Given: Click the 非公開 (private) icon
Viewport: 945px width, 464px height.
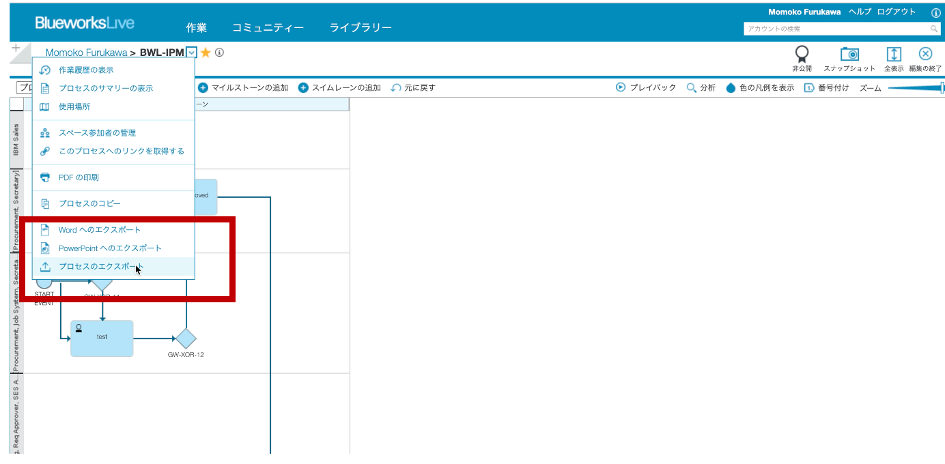Looking at the screenshot, I should point(802,55).
